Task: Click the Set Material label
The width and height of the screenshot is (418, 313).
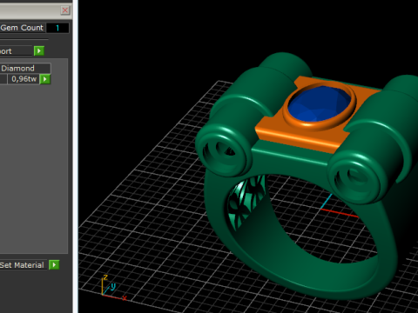Action: pos(22,265)
